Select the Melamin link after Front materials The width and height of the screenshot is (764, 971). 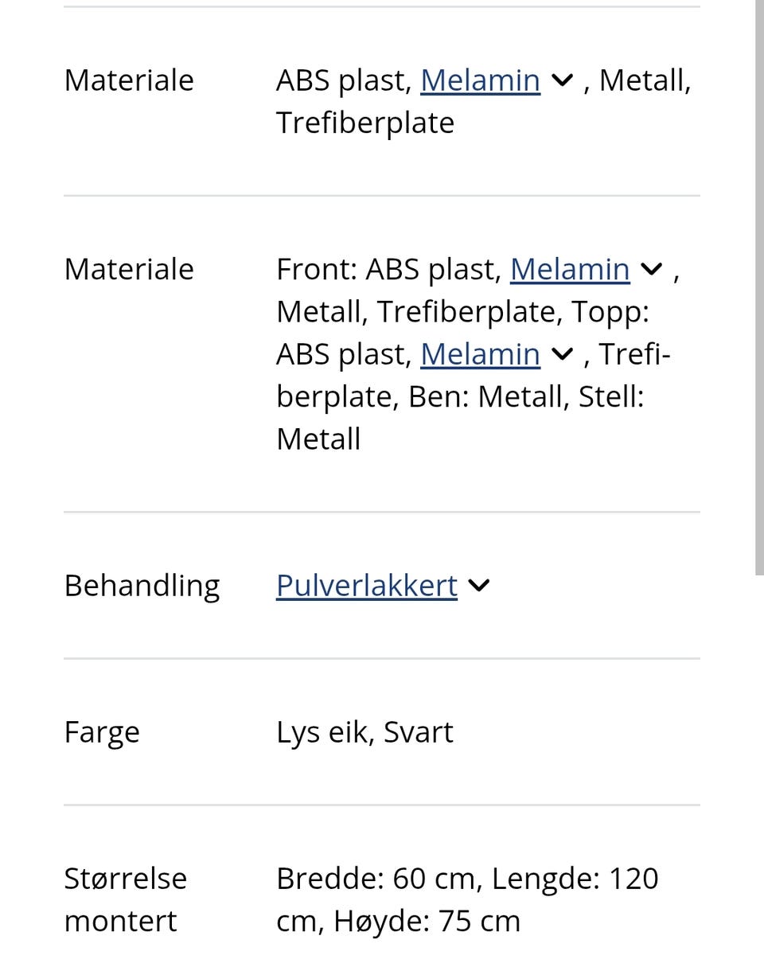[x=569, y=269]
